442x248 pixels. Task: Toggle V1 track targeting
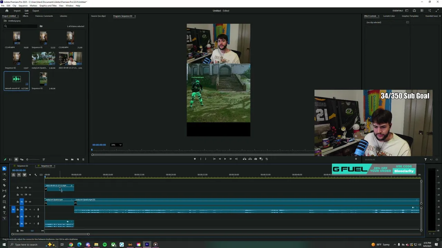(21, 202)
